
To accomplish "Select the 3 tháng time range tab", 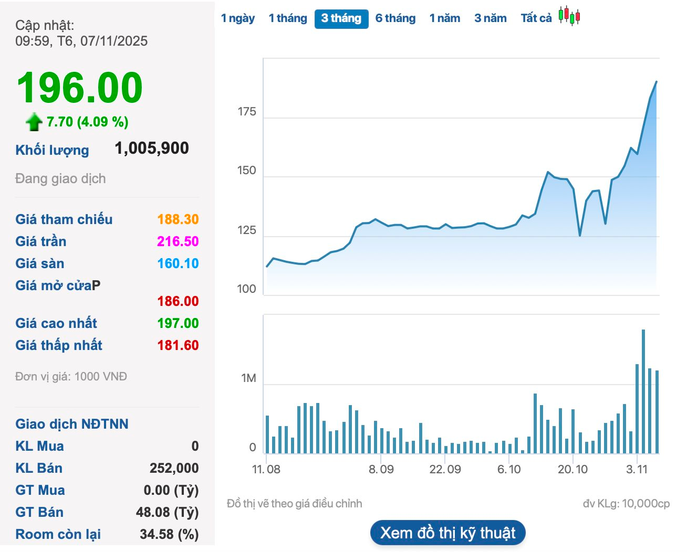I will [x=341, y=19].
